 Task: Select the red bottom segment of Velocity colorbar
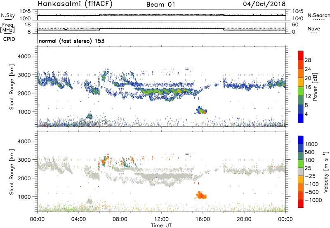coord(301,204)
